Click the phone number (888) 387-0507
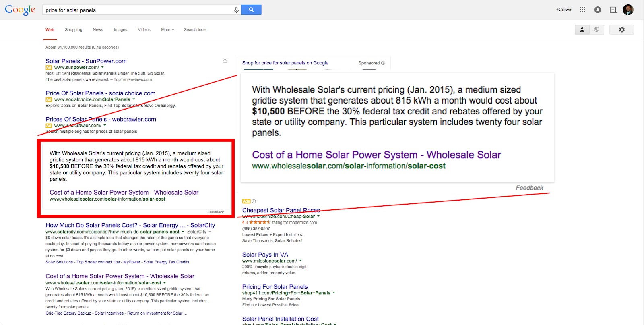The width and height of the screenshot is (644, 325). tap(256, 229)
